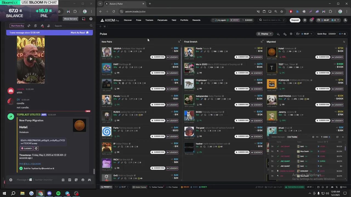Go to the Portfolio page
Viewport: 351px width, 197px height.
click(x=184, y=20)
